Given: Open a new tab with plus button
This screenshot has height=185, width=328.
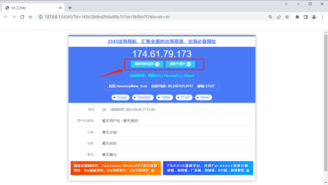Looking at the screenshot, I should (x=70, y=8).
